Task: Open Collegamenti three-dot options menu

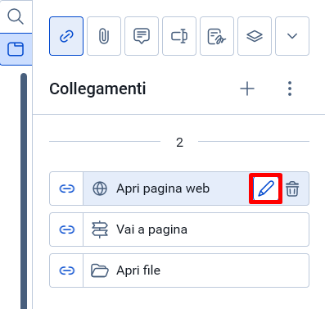Action: pos(290,89)
